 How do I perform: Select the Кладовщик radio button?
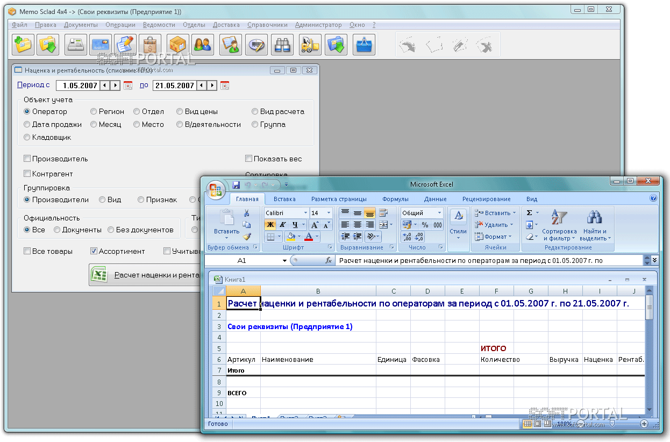[47, 138]
